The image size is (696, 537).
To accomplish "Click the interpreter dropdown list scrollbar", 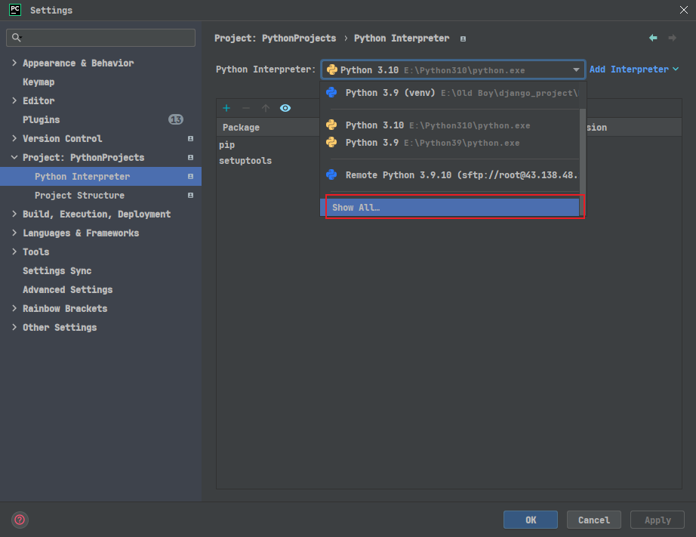I will click(582, 151).
